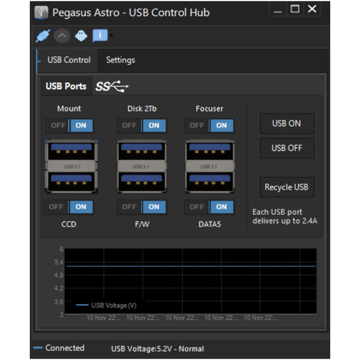Turn off the Disk 2Tb USB port
360x360 pixels.
[129, 126]
